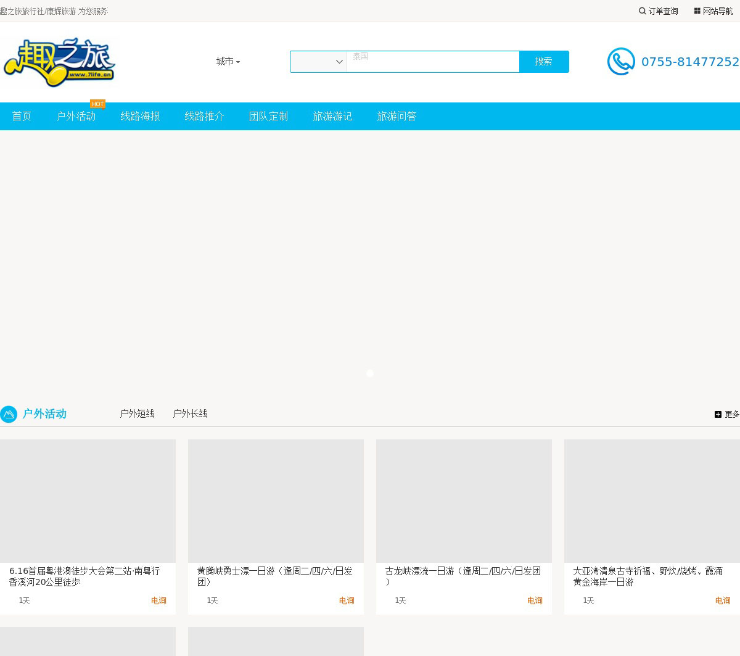740x656 pixels.
Task: Switch to the 户外长线 tab
Action: [x=190, y=413]
